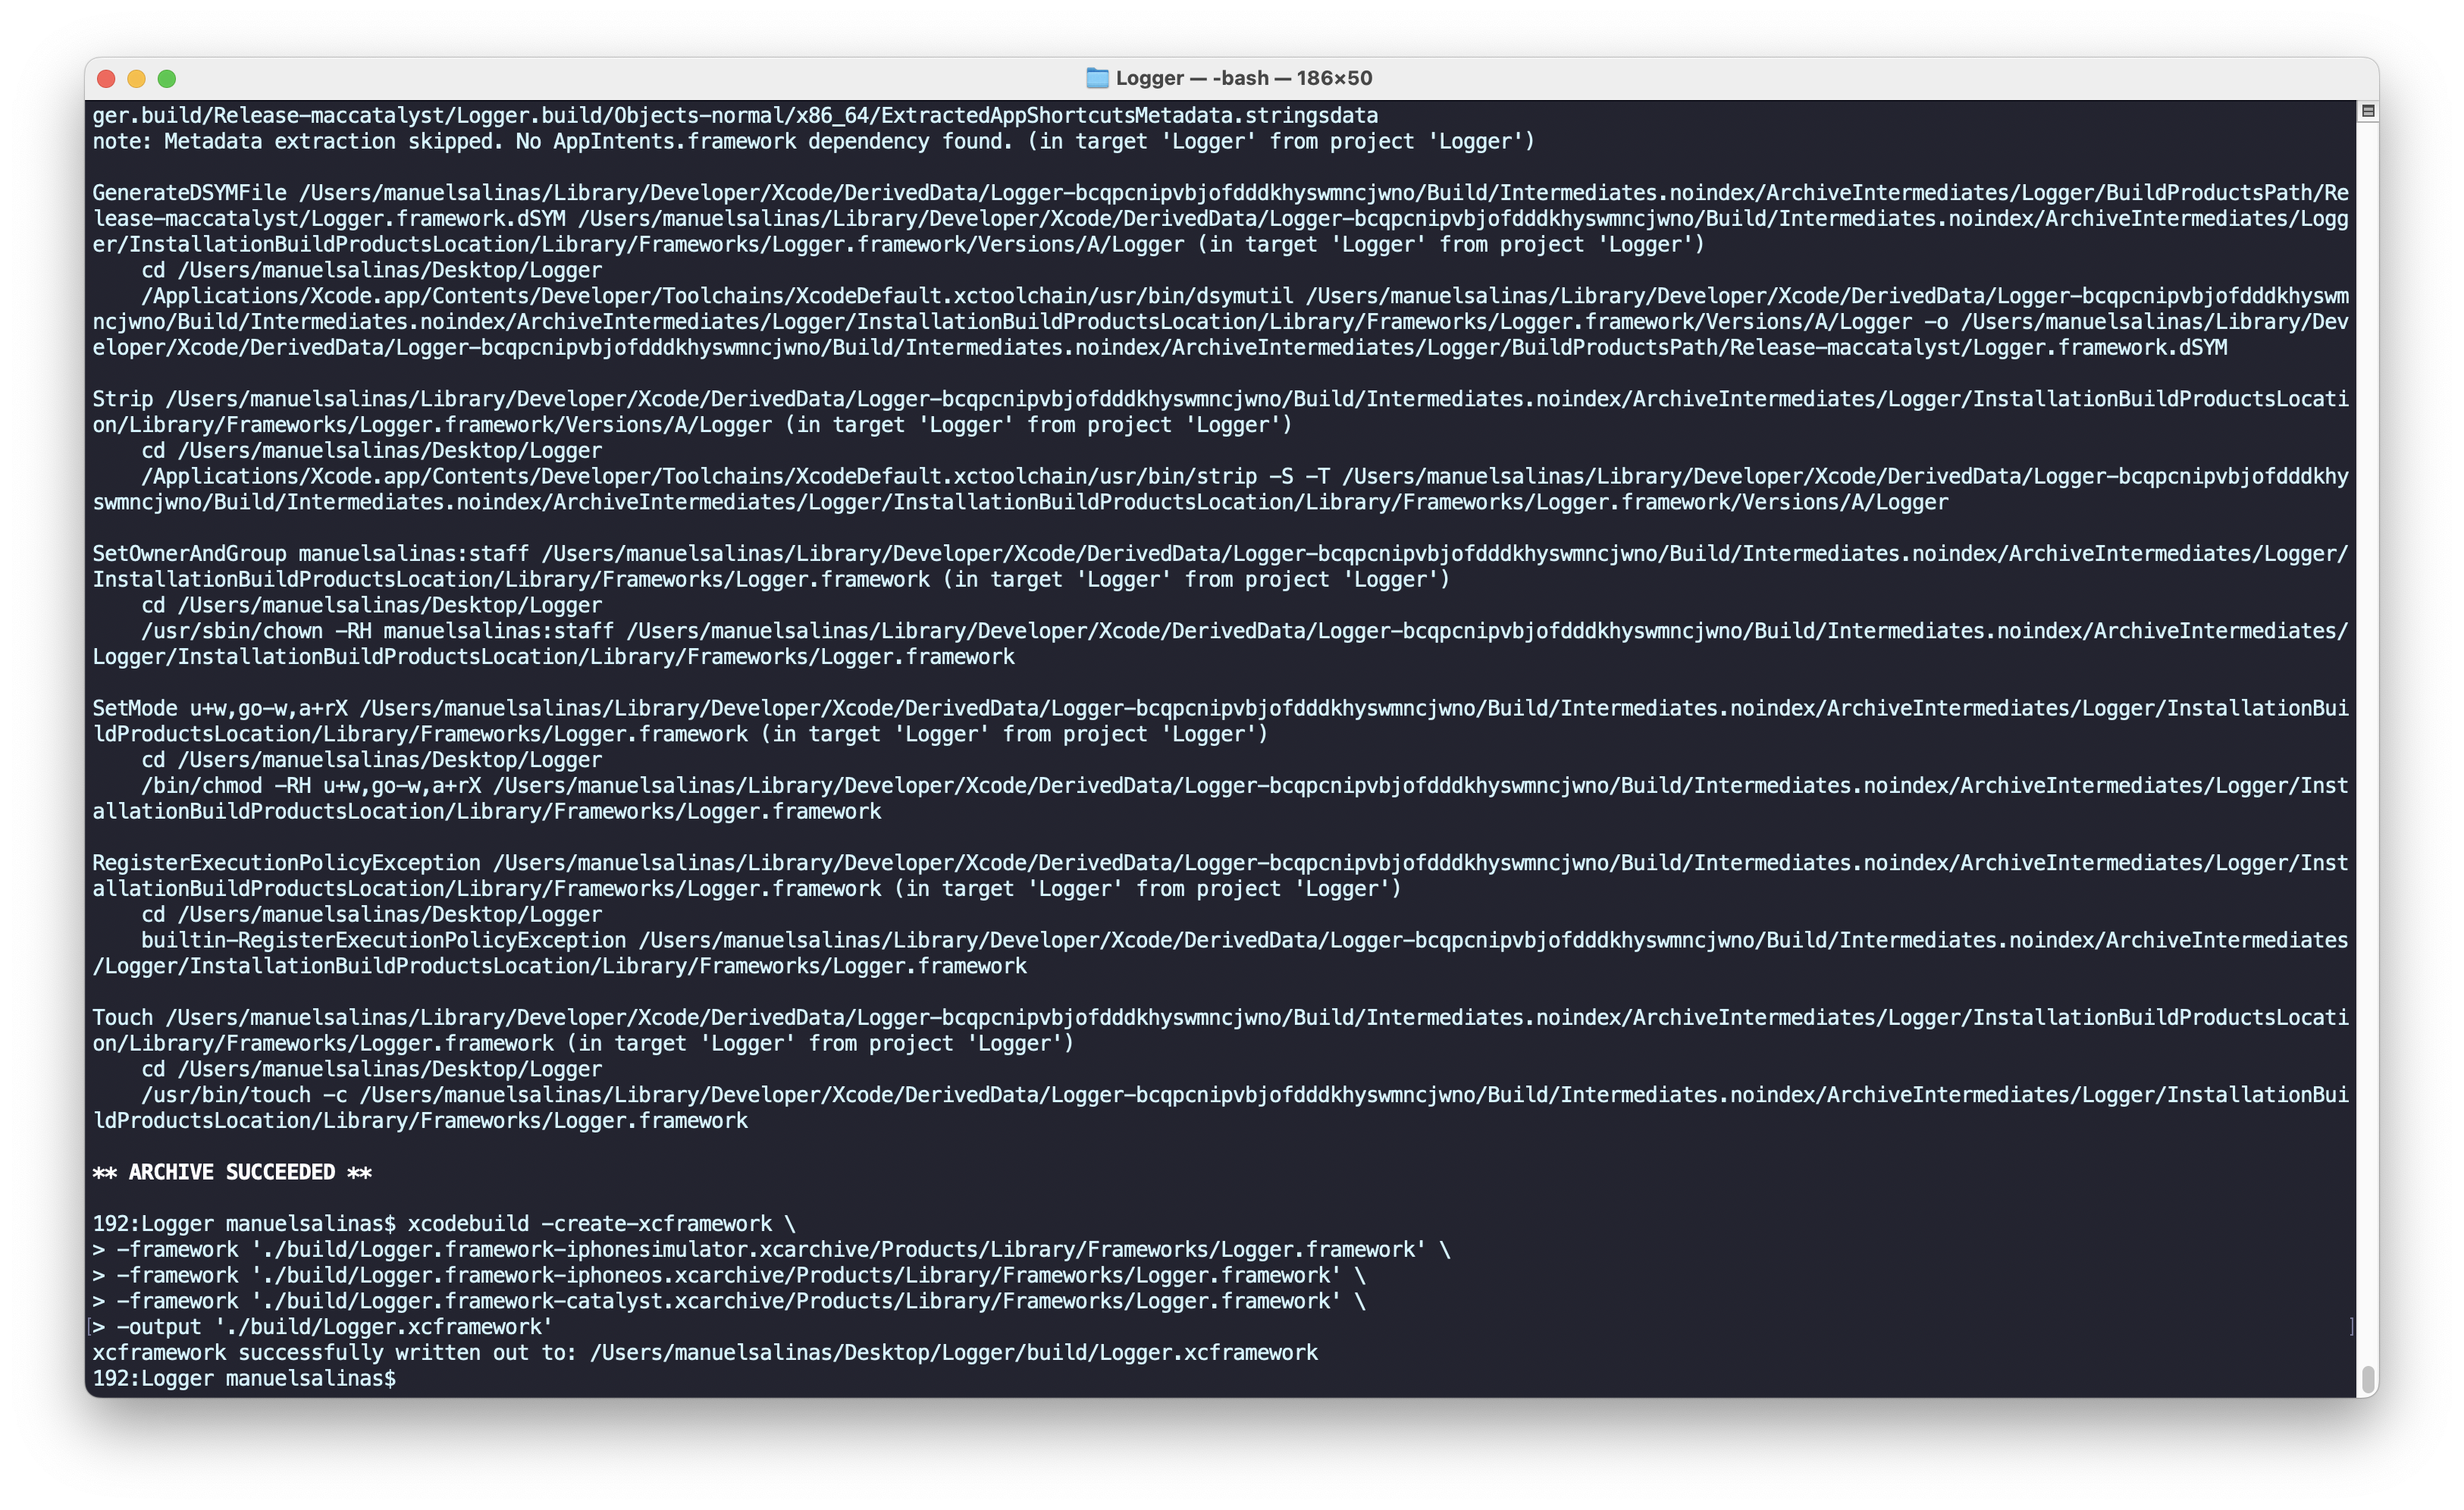Image resolution: width=2464 pixels, height=1510 pixels.
Task: Click the '/usr/sbin/chown -RH' command text
Action: pos(256,630)
